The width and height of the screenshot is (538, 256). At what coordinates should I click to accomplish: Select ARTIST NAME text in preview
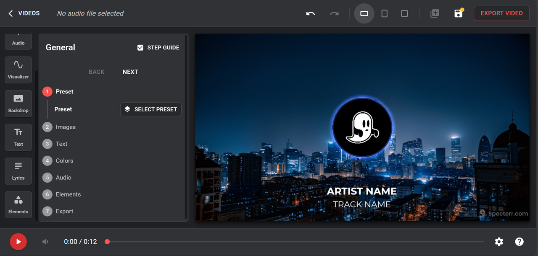pyautogui.click(x=362, y=191)
